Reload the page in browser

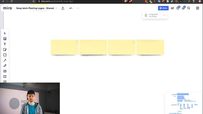11,1
